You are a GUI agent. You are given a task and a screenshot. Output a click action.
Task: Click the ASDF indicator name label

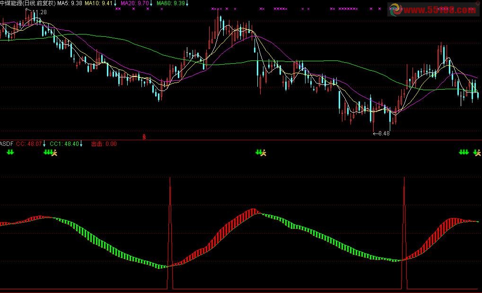pos(6,144)
